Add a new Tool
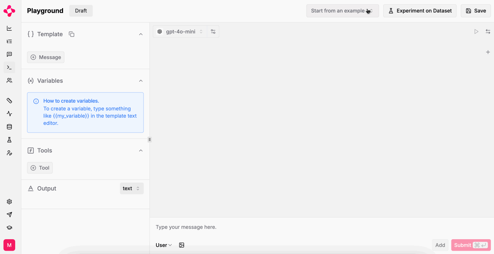Image resolution: width=494 pixels, height=254 pixels. point(40,168)
